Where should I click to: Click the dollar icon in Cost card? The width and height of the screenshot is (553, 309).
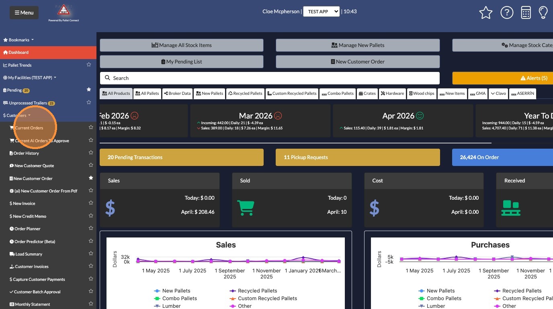tap(375, 208)
